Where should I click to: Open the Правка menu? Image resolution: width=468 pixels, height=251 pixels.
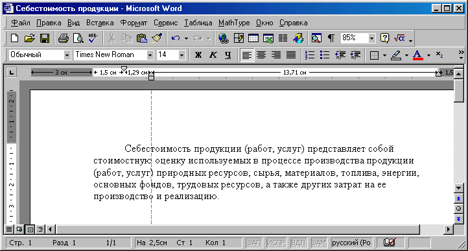(x=49, y=23)
